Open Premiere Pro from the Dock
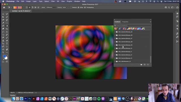The height and width of the screenshot is (102, 181). click(x=25, y=99)
